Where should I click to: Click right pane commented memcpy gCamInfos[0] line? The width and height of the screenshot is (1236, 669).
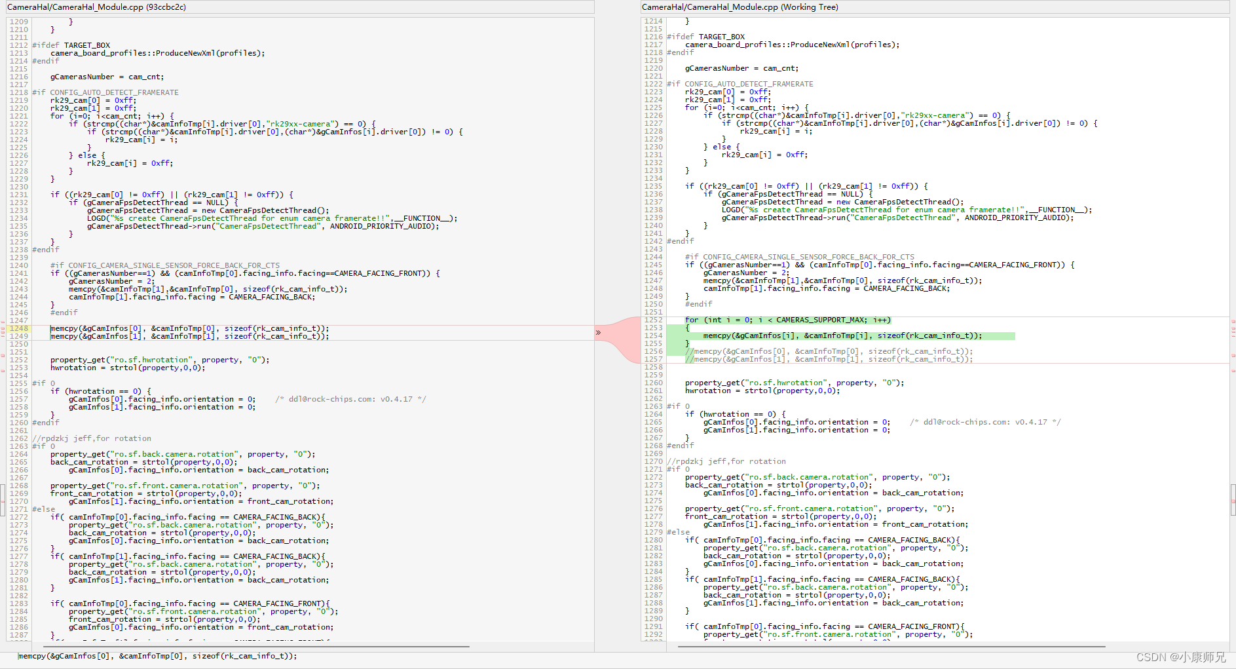(x=829, y=351)
